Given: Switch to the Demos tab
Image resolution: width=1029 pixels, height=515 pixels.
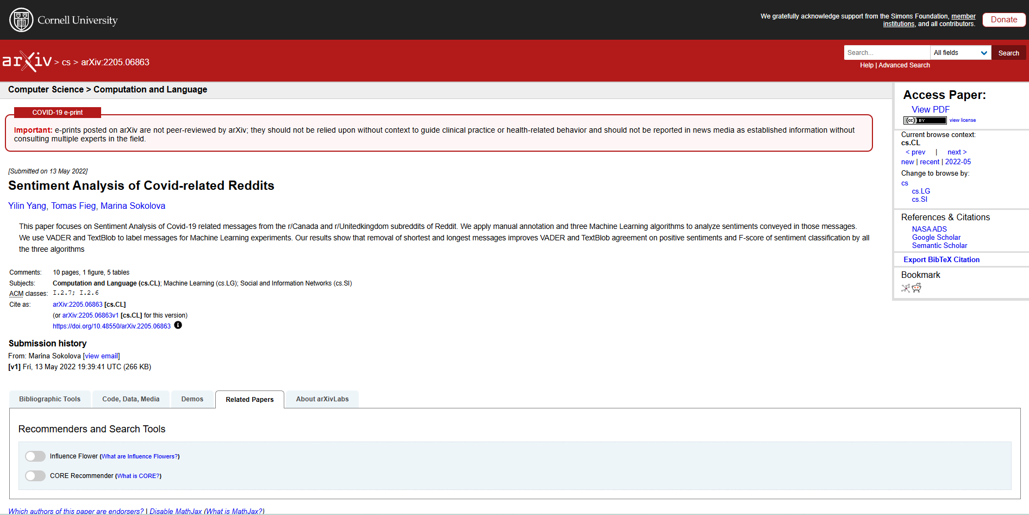Looking at the screenshot, I should 192,399.
